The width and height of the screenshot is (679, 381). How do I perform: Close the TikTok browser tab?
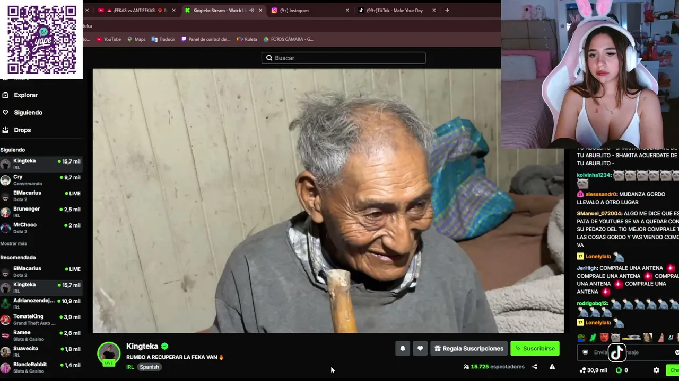434,10
